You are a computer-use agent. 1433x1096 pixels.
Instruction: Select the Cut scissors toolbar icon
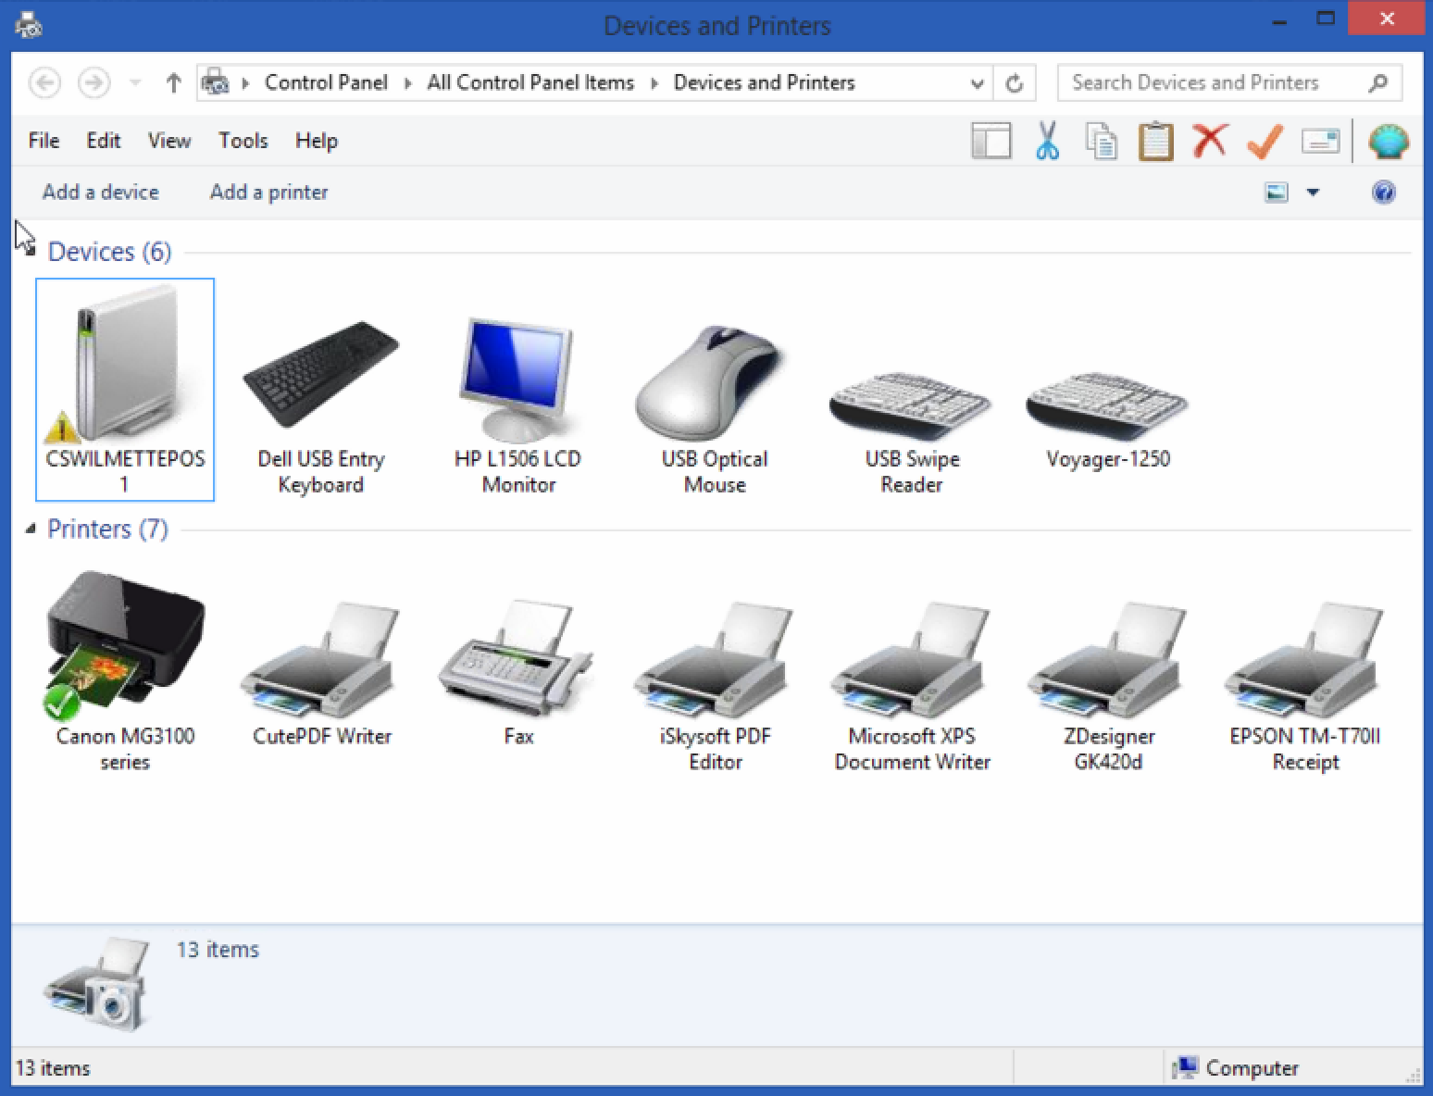point(1047,141)
